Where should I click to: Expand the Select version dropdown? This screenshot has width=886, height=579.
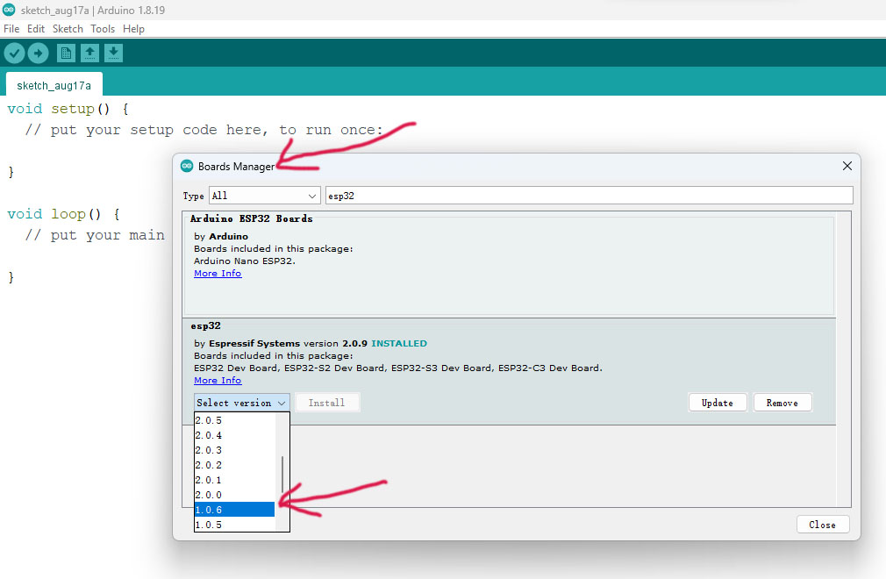[241, 403]
